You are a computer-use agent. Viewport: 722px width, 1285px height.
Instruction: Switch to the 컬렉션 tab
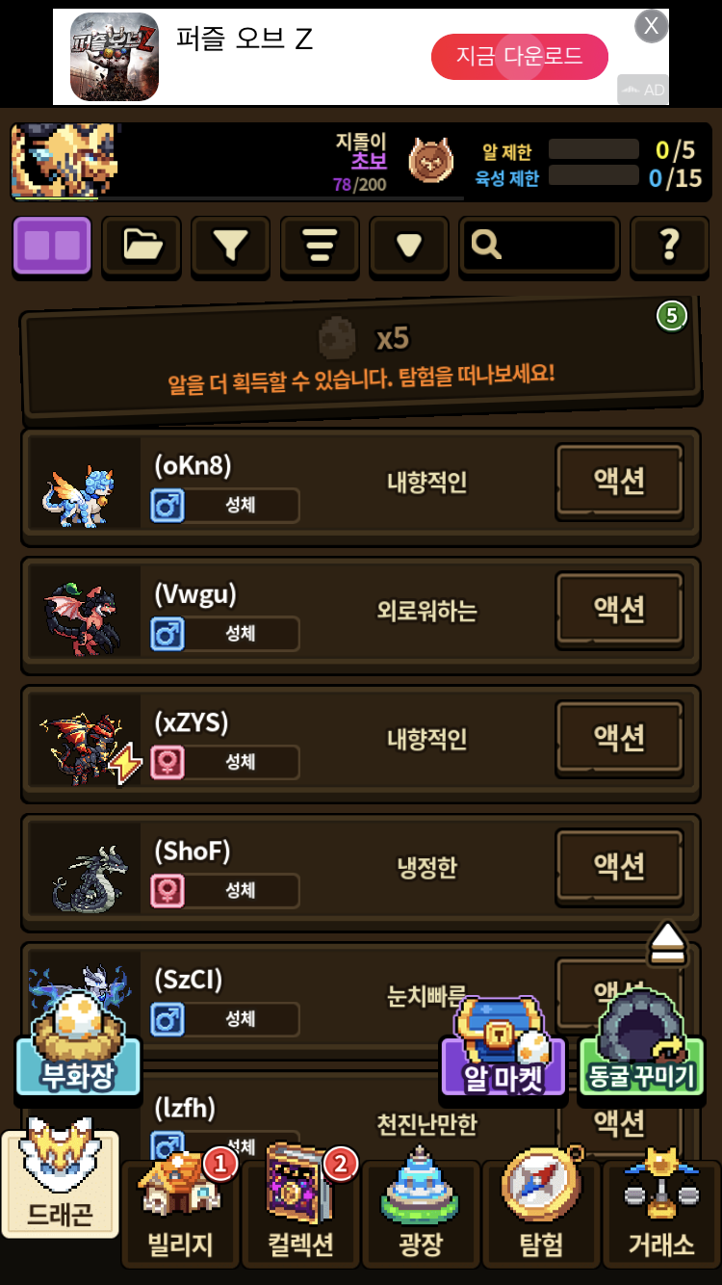(300, 1214)
